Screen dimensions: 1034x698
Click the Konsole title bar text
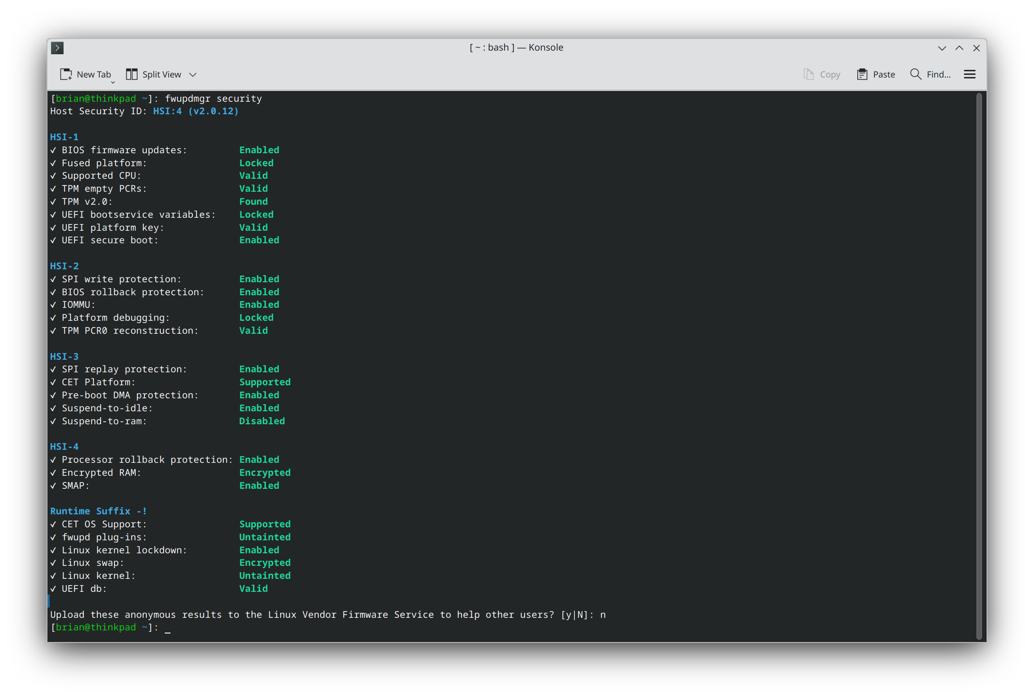516,47
